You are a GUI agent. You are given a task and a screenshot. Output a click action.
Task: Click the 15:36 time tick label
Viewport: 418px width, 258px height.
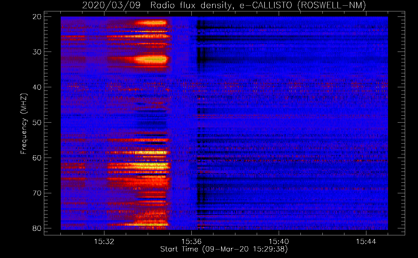coord(191,242)
